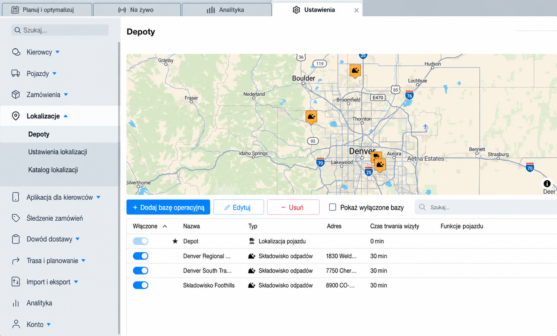Select the Depoty submenu item
Screen dimensions: 557x336
pyautogui.click(x=39, y=134)
